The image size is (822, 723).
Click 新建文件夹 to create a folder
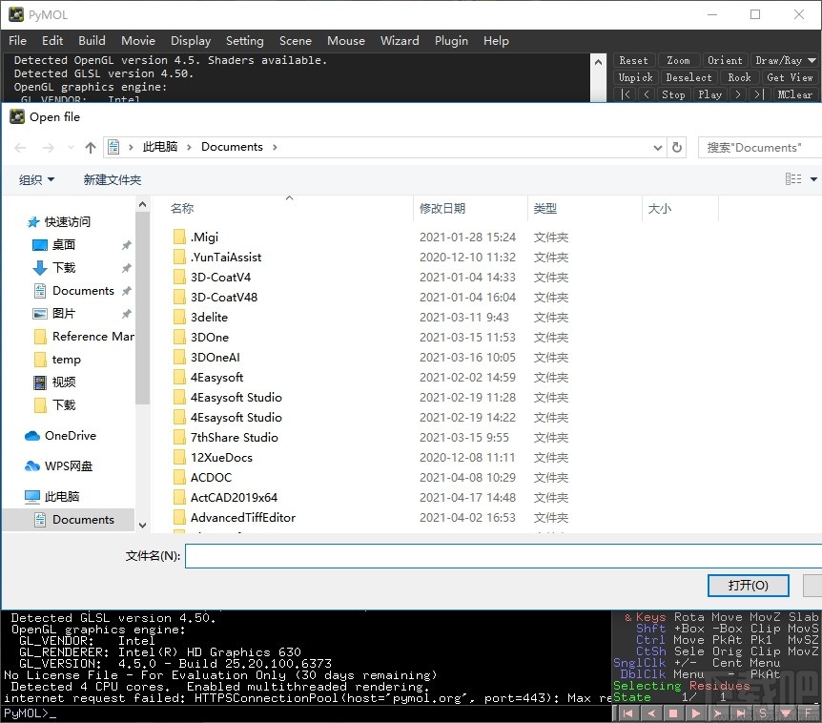pyautogui.click(x=113, y=180)
